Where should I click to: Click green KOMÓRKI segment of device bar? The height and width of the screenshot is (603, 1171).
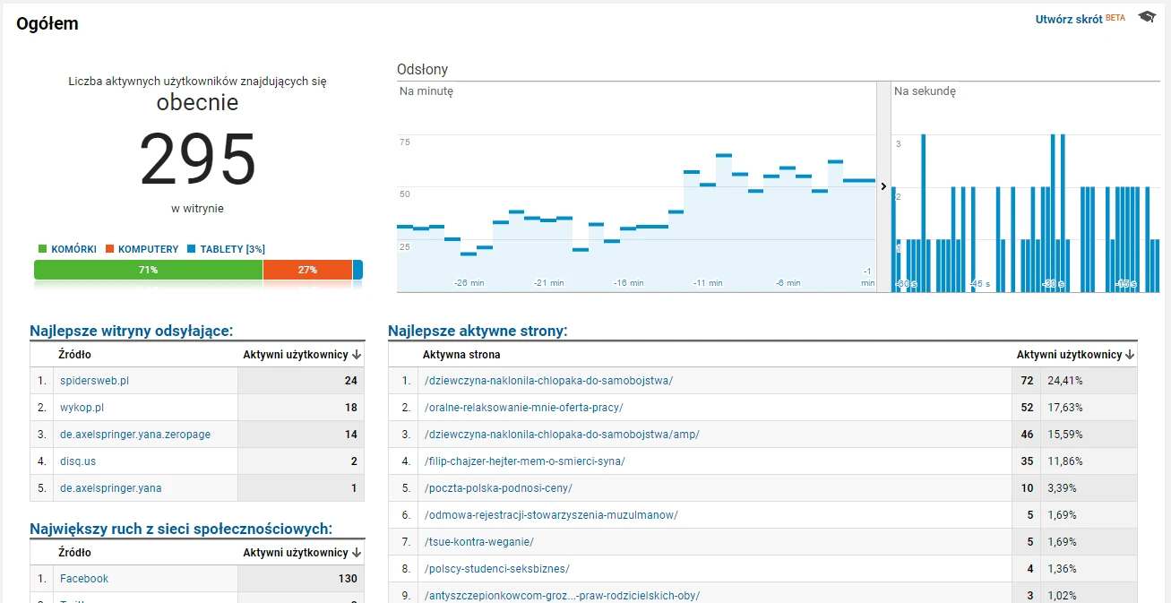tap(148, 270)
